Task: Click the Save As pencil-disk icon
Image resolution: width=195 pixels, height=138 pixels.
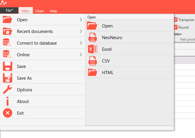Action: pos(8,78)
